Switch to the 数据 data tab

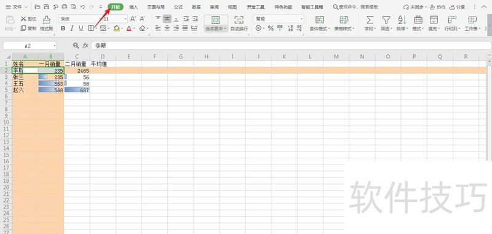[196, 7]
